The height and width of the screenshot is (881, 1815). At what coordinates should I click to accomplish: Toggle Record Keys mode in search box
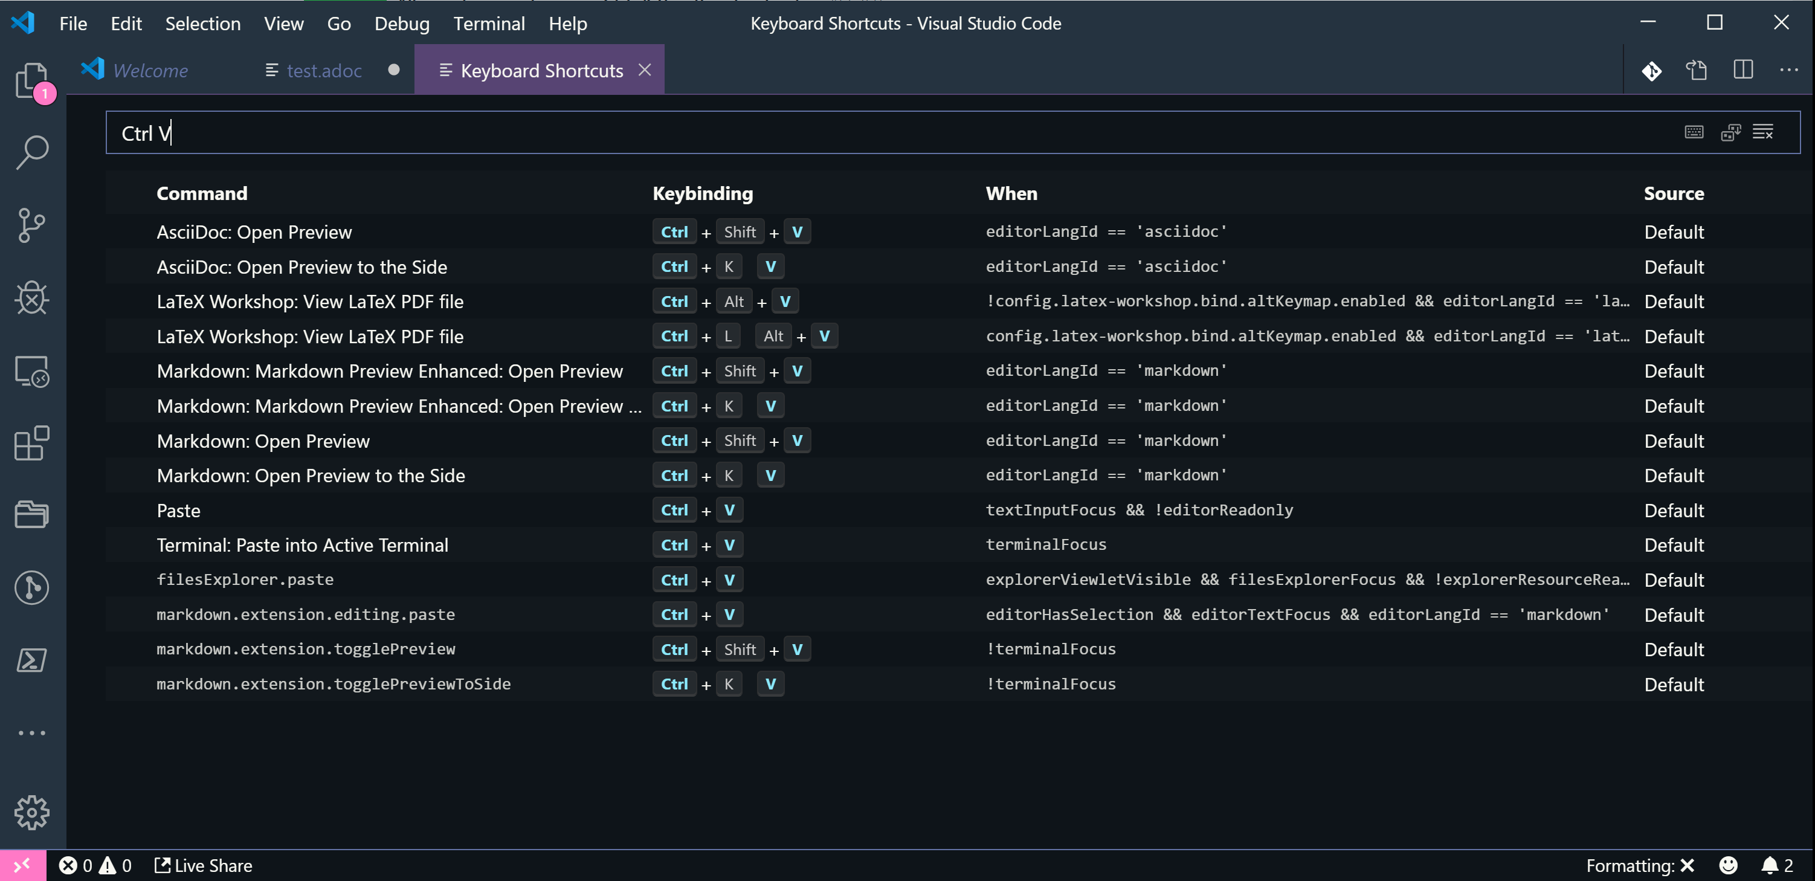tap(1694, 132)
